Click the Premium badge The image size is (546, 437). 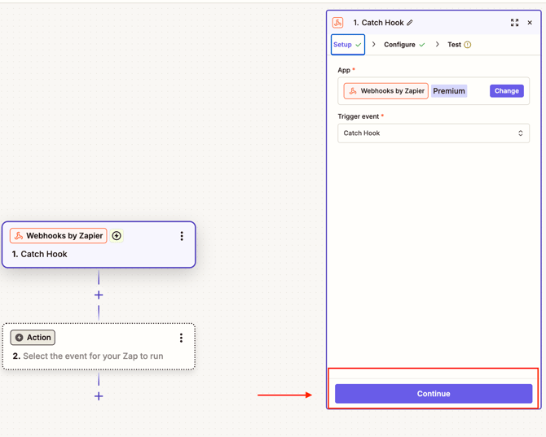pyautogui.click(x=449, y=91)
